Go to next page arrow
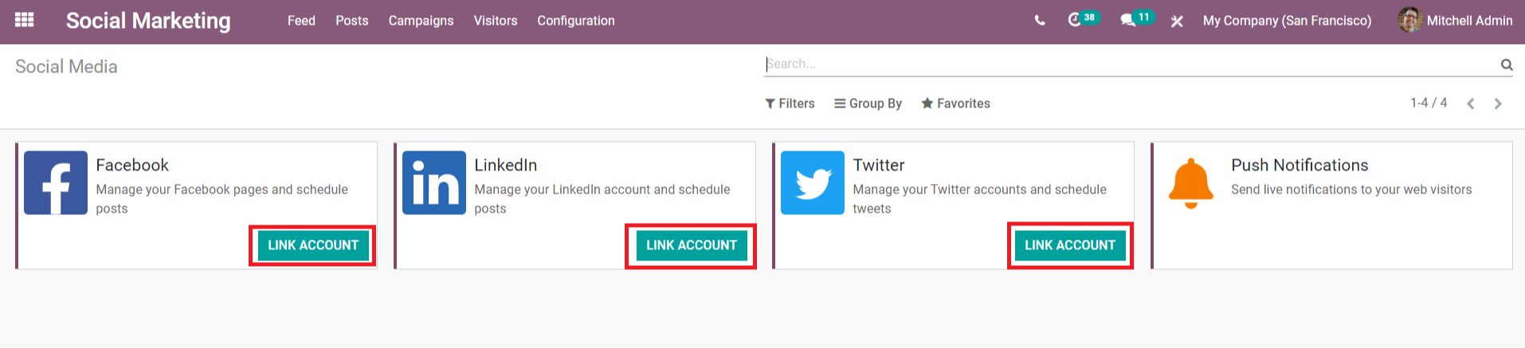 tap(1498, 104)
